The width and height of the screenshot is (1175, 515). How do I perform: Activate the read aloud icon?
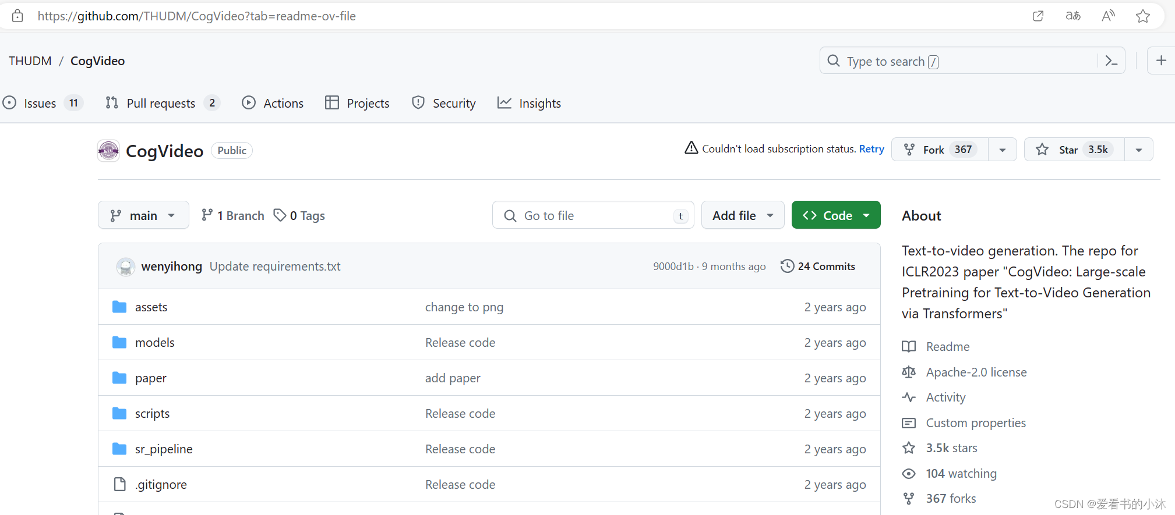coord(1108,16)
